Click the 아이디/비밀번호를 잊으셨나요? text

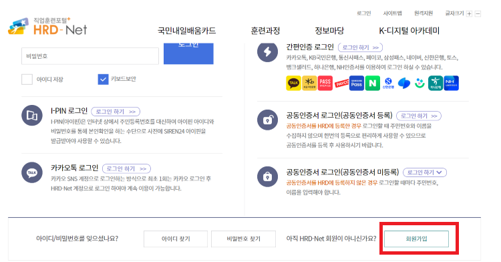[x=77, y=239]
